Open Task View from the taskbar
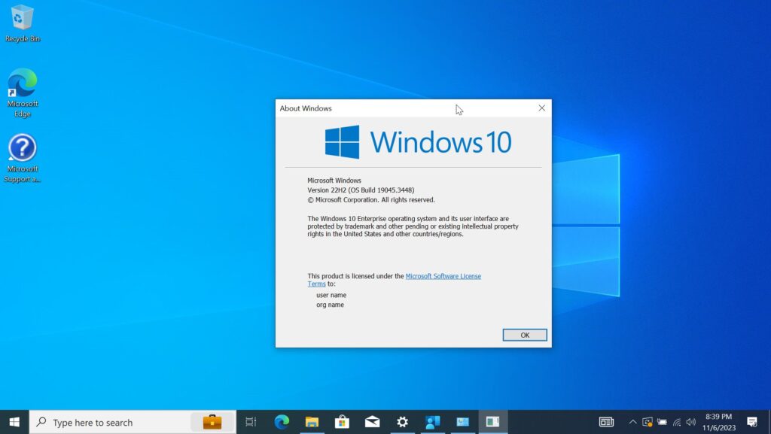 [x=251, y=422]
